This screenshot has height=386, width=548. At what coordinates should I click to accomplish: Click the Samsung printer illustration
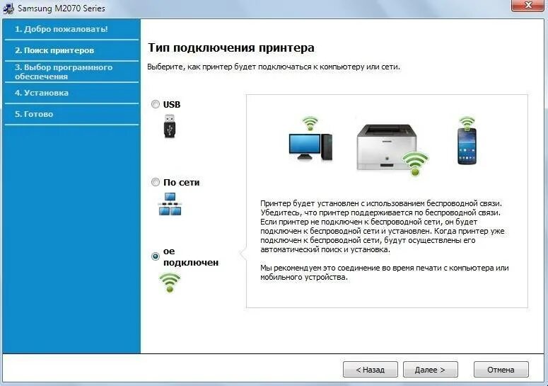(387, 147)
